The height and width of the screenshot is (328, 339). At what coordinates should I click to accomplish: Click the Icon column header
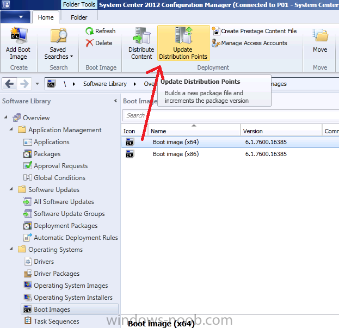click(x=134, y=130)
